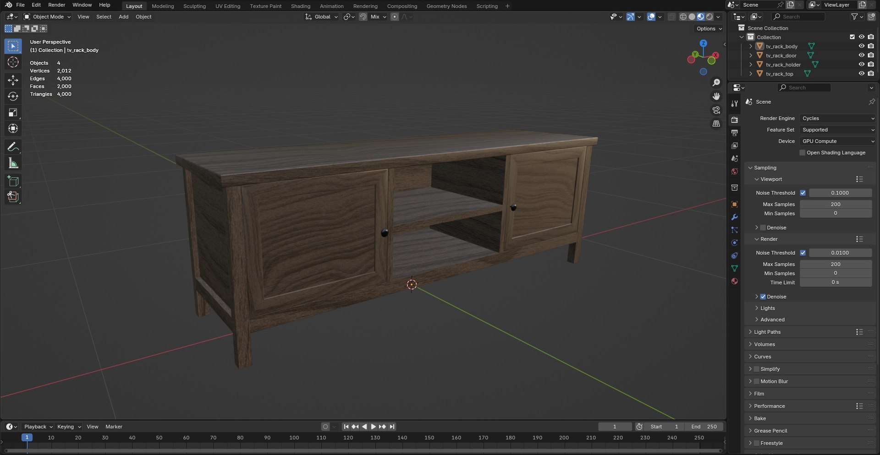Click the pan view hand icon

pyautogui.click(x=716, y=97)
